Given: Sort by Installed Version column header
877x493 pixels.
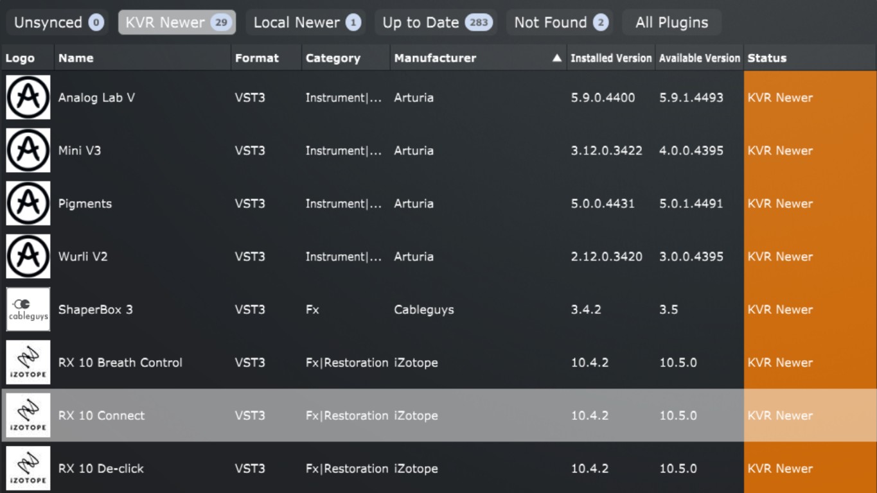Looking at the screenshot, I should coord(611,58).
